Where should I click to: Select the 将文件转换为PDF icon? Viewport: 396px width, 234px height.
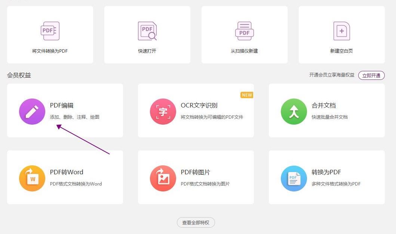coord(49,31)
